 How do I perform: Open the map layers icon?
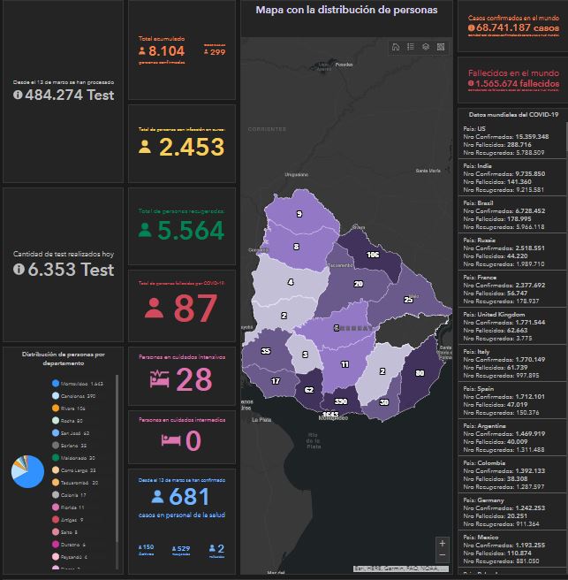point(426,47)
